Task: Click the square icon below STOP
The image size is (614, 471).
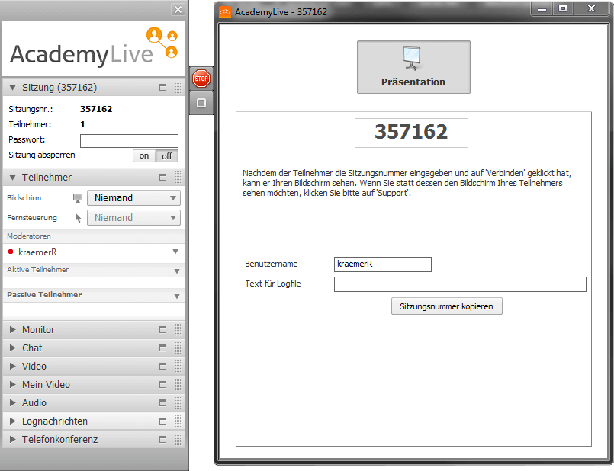Action: tap(201, 103)
